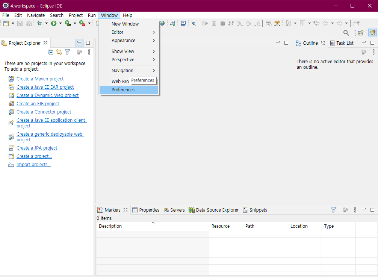378x277 pixels.
Task: Click the Debug bug icon
Action: 40,23
